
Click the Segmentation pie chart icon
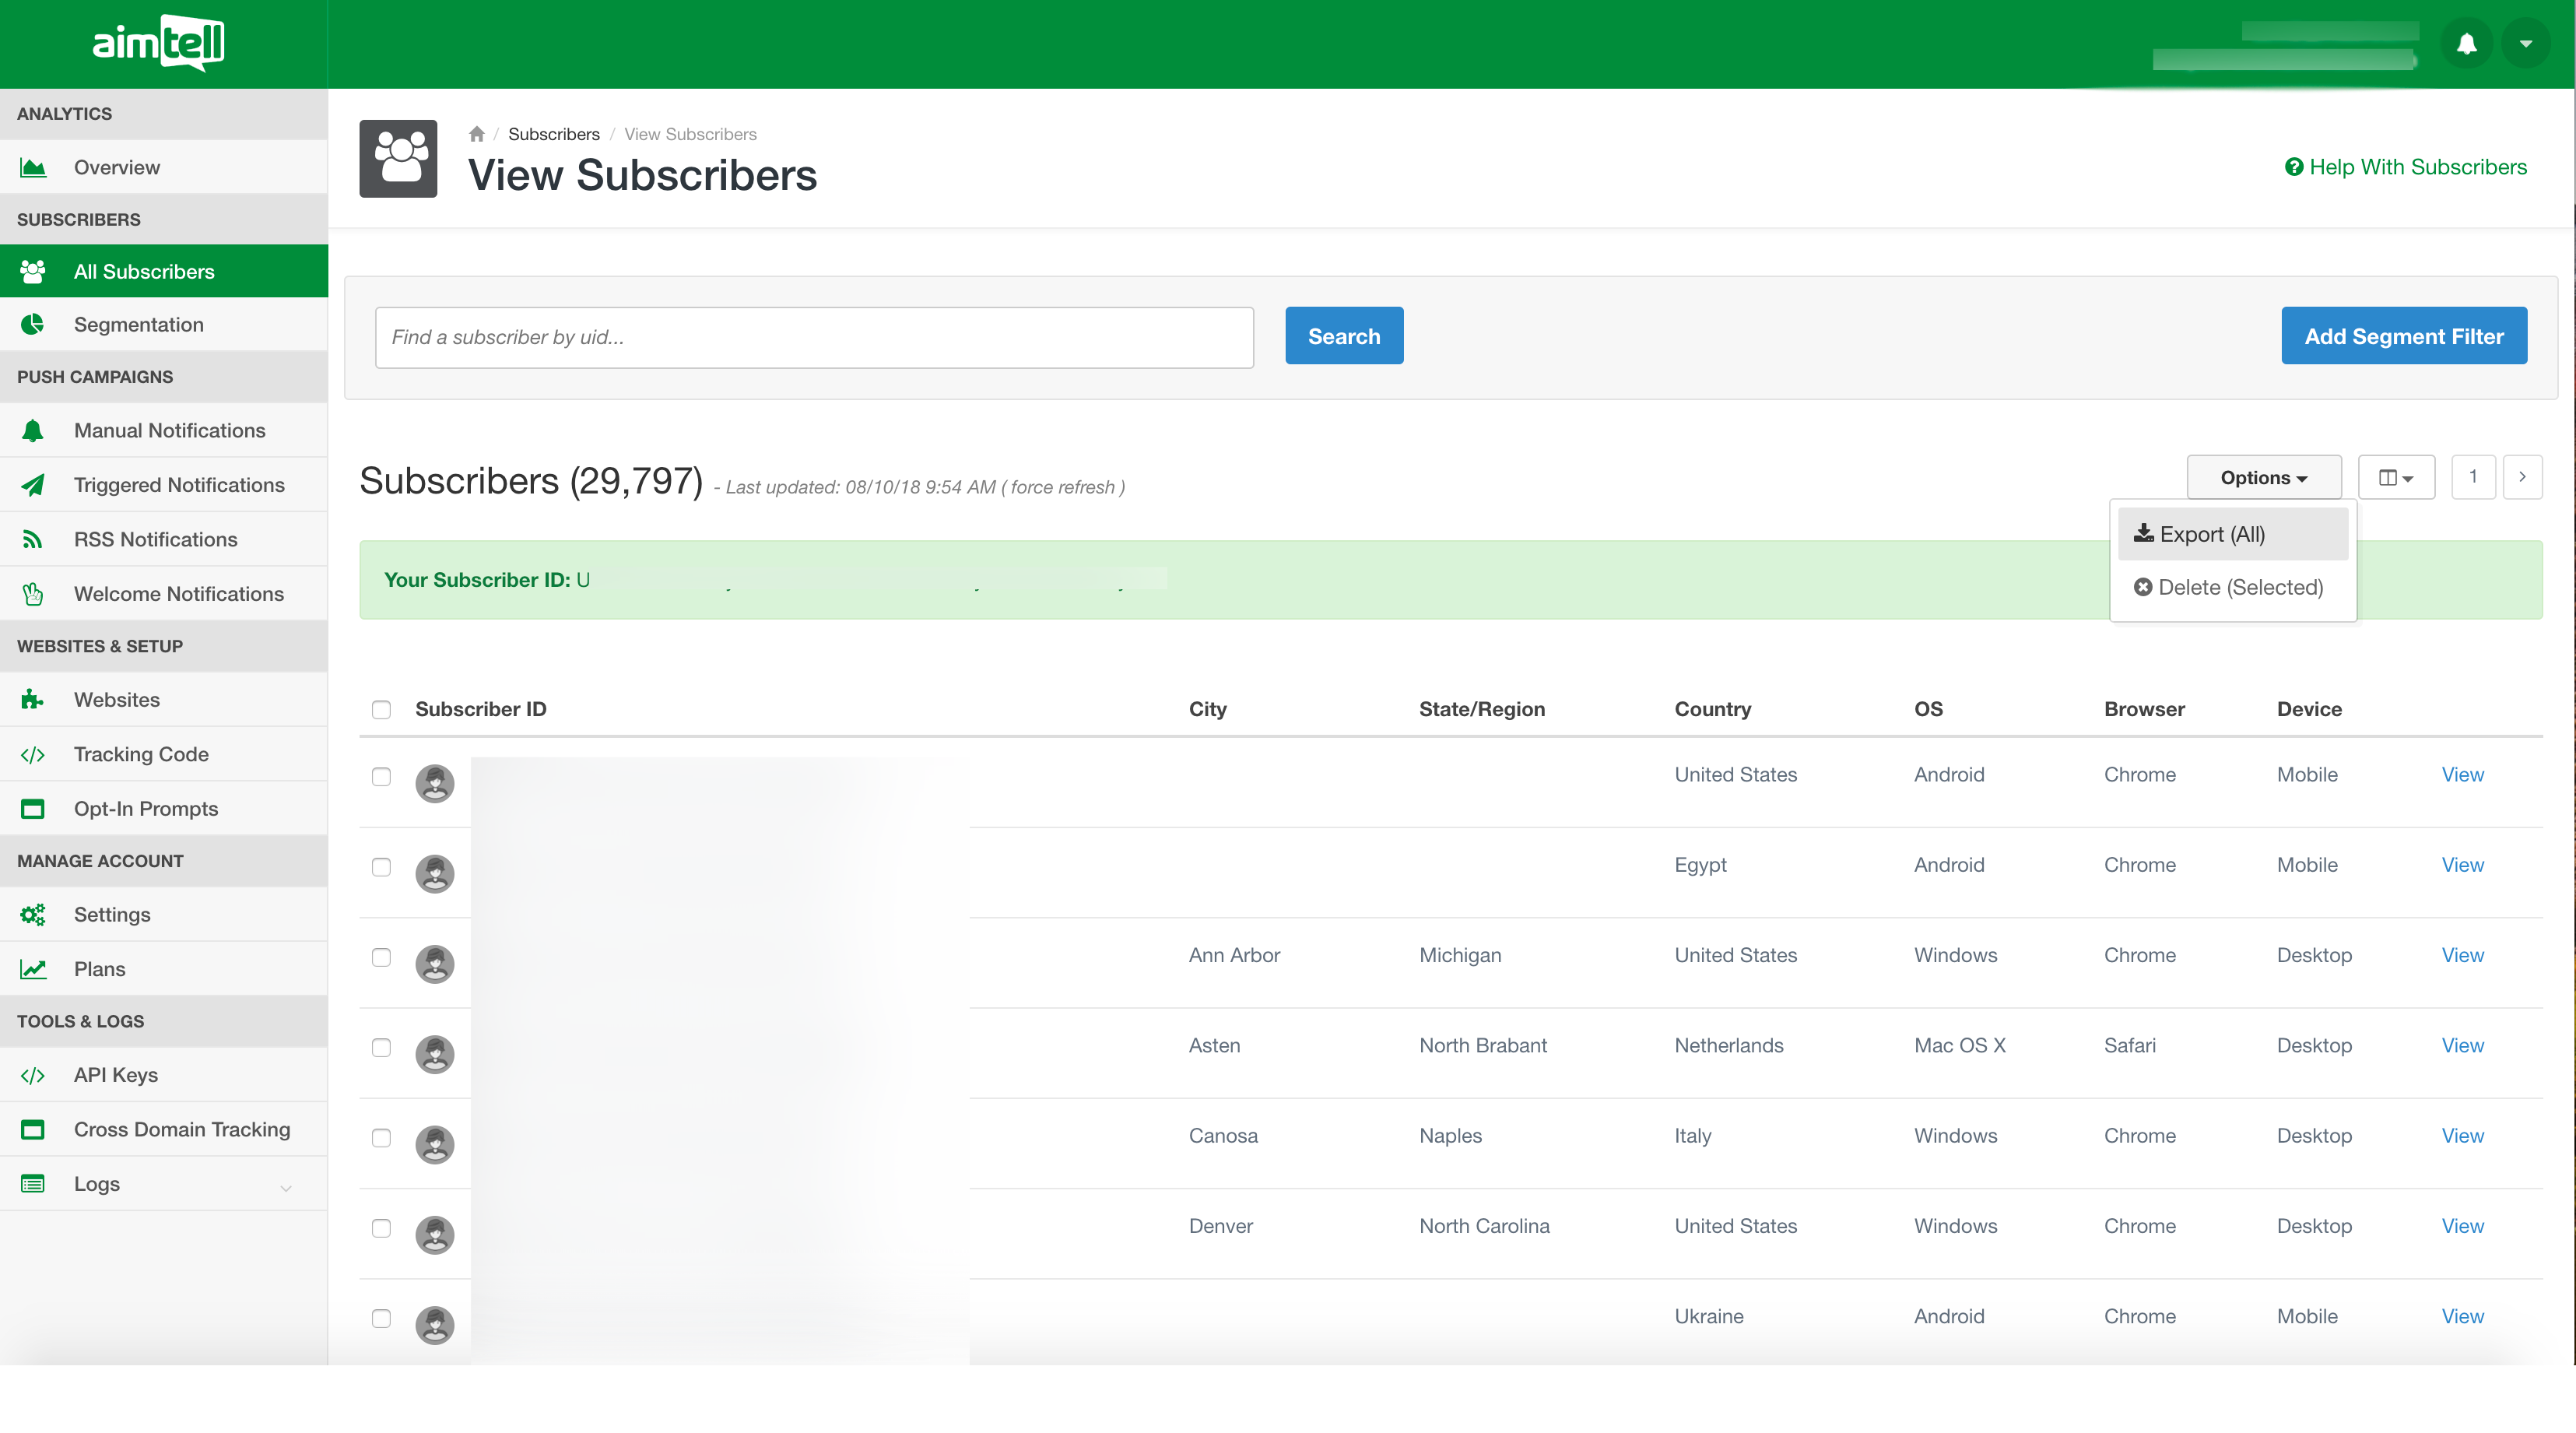tap(33, 324)
